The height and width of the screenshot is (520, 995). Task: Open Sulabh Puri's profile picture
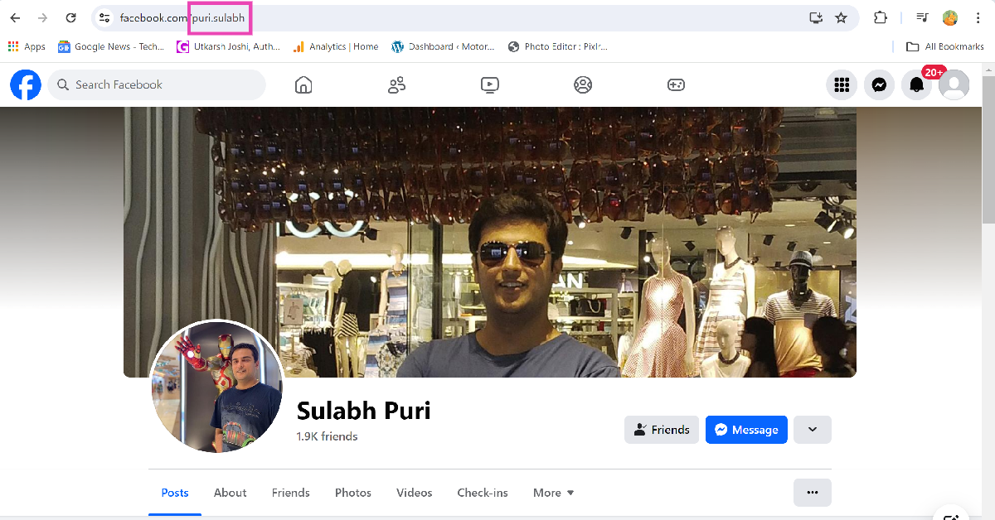pyautogui.click(x=217, y=386)
